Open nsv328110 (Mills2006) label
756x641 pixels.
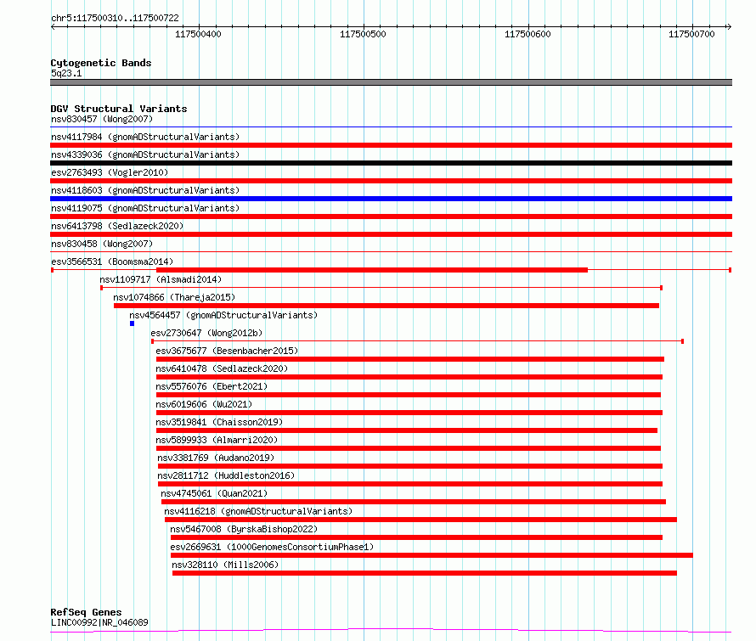(225, 565)
